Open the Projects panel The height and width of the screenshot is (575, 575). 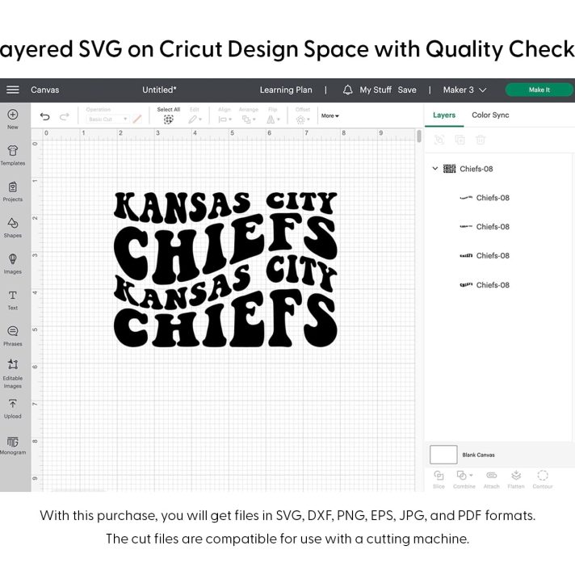(x=12, y=191)
